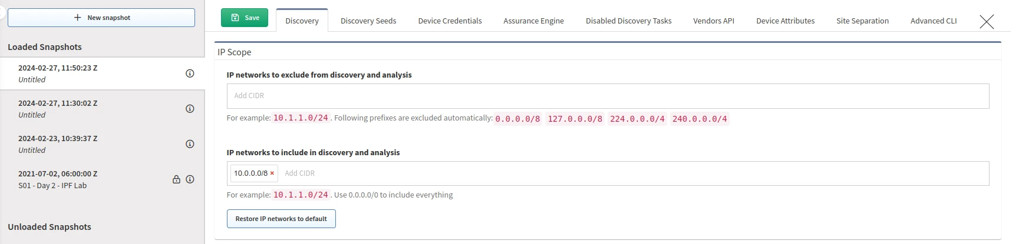
Task: Open Disabled Discovery Tasks tab
Action: click(628, 21)
